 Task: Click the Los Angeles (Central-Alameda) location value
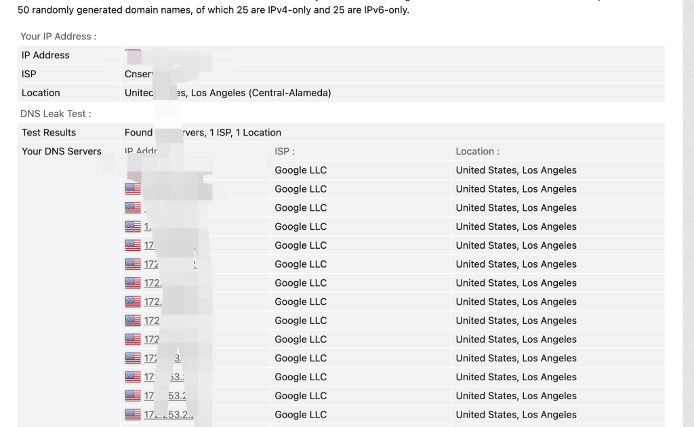[261, 93]
